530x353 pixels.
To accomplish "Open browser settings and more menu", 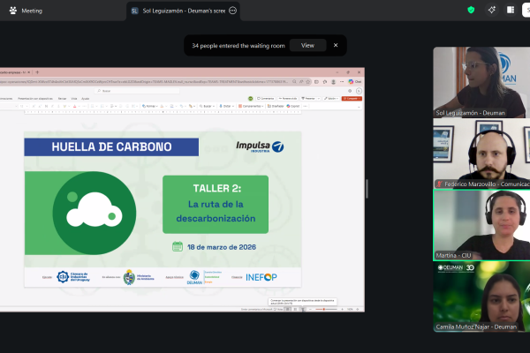I will (342, 82).
